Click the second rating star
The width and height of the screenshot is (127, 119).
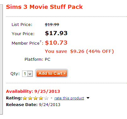[x=30, y=98]
